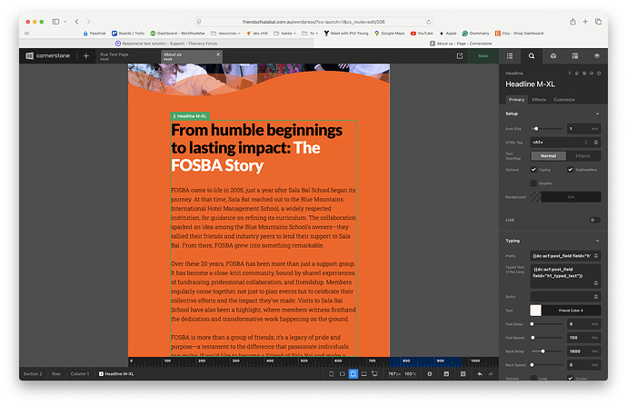Select laptop breakpoint icon

tap(363, 374)
